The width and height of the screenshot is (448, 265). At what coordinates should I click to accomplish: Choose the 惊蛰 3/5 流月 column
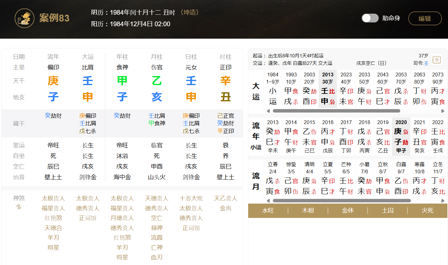click(x=291, y=178)
